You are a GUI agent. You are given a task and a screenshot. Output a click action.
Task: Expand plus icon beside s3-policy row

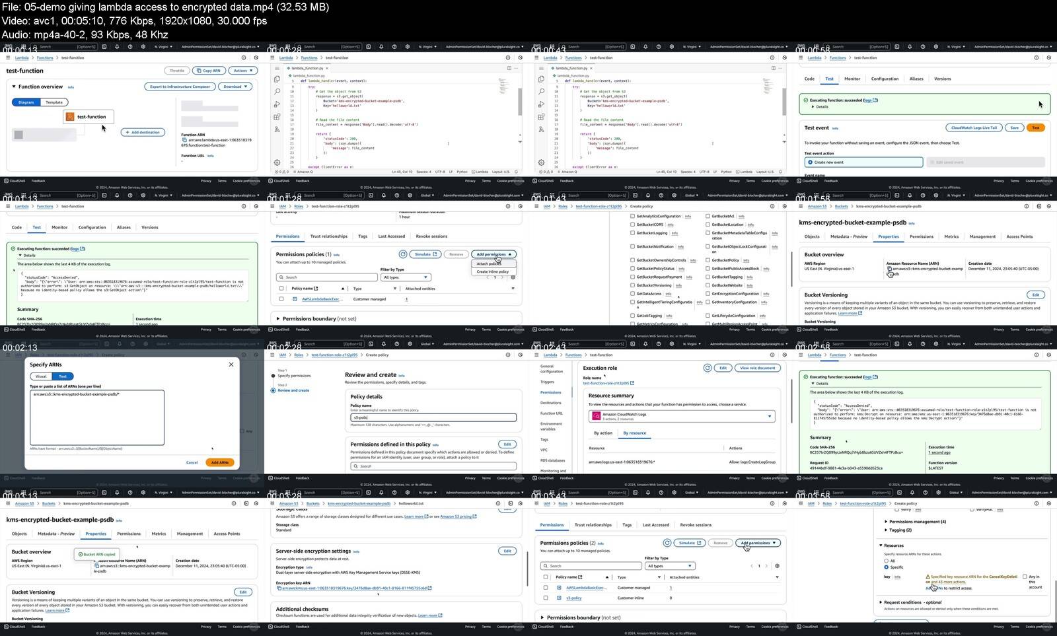pos(559,598)
